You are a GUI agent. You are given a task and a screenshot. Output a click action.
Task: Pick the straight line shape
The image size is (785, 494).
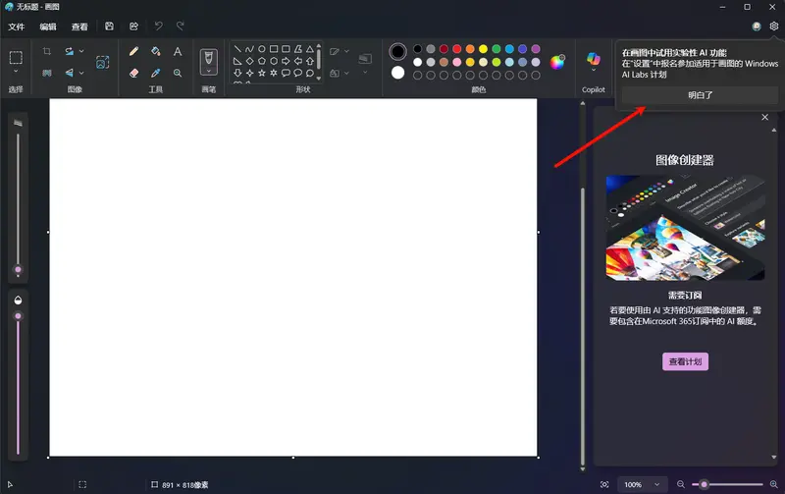point(237,49)
